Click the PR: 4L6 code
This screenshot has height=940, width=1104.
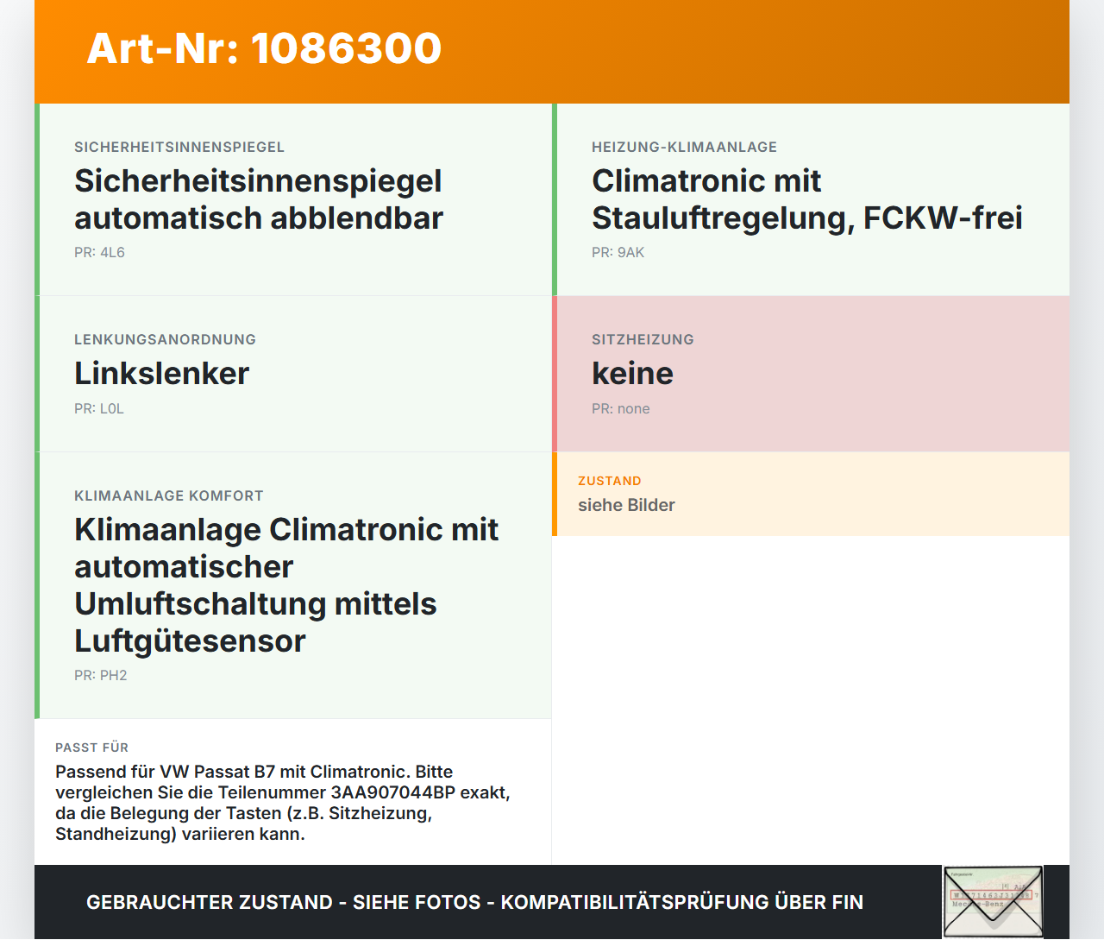point(99,253)
